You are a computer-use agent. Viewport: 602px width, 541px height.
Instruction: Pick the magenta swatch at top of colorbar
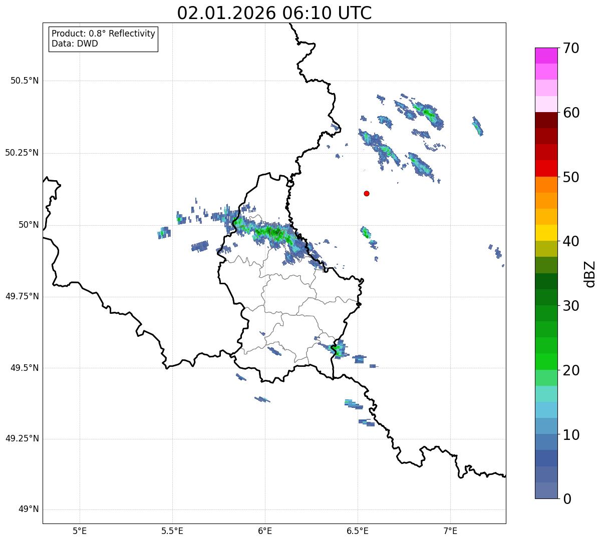pos(546,56)
